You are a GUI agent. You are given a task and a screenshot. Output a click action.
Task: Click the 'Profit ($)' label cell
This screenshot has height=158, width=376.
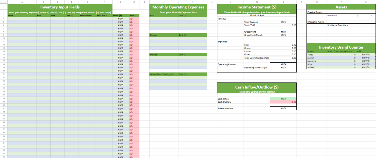[x=120, y=15]
